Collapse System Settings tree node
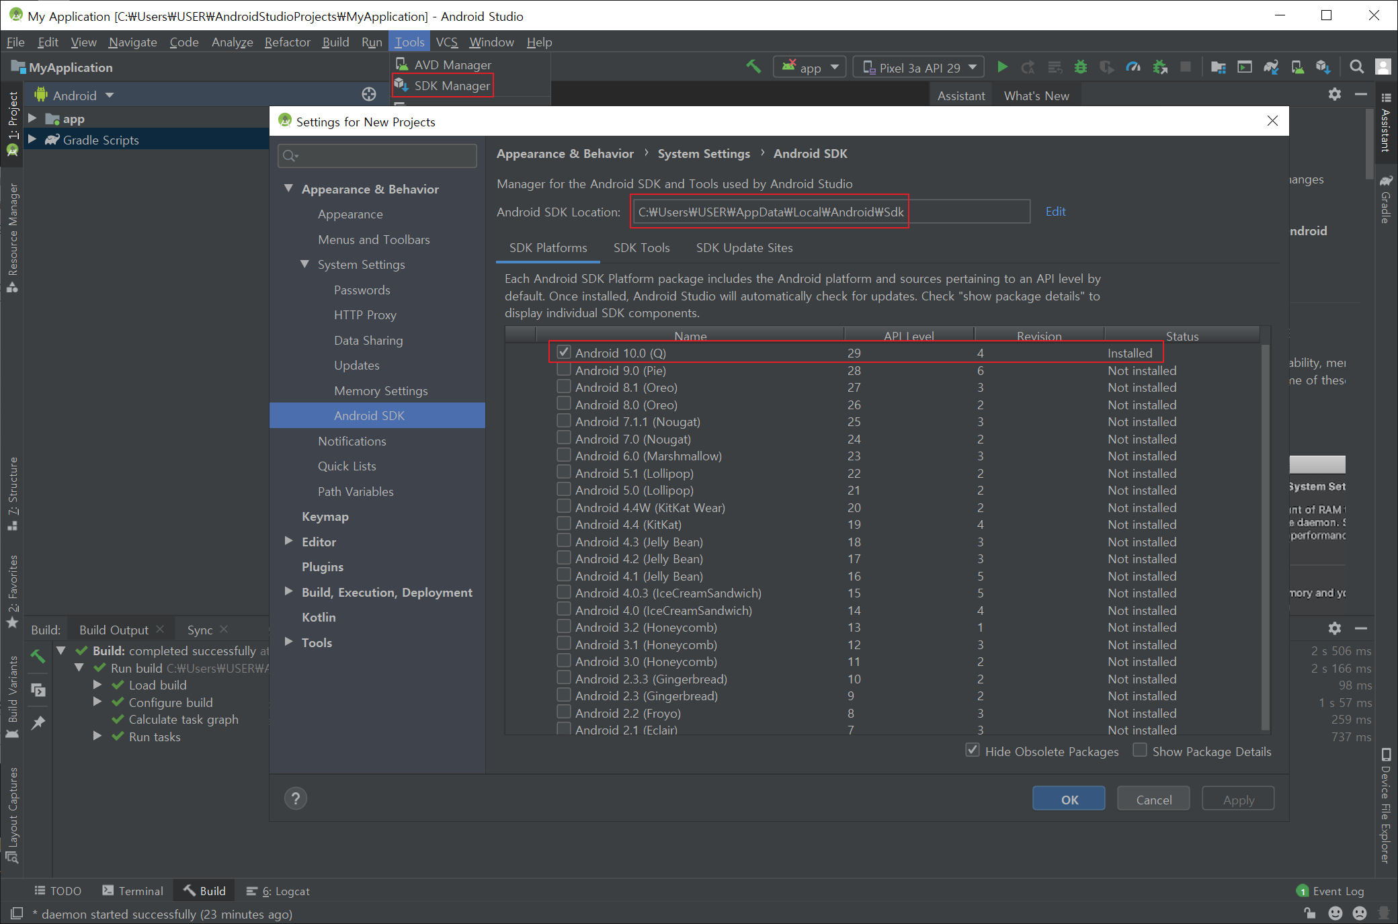 click(304, 264)
